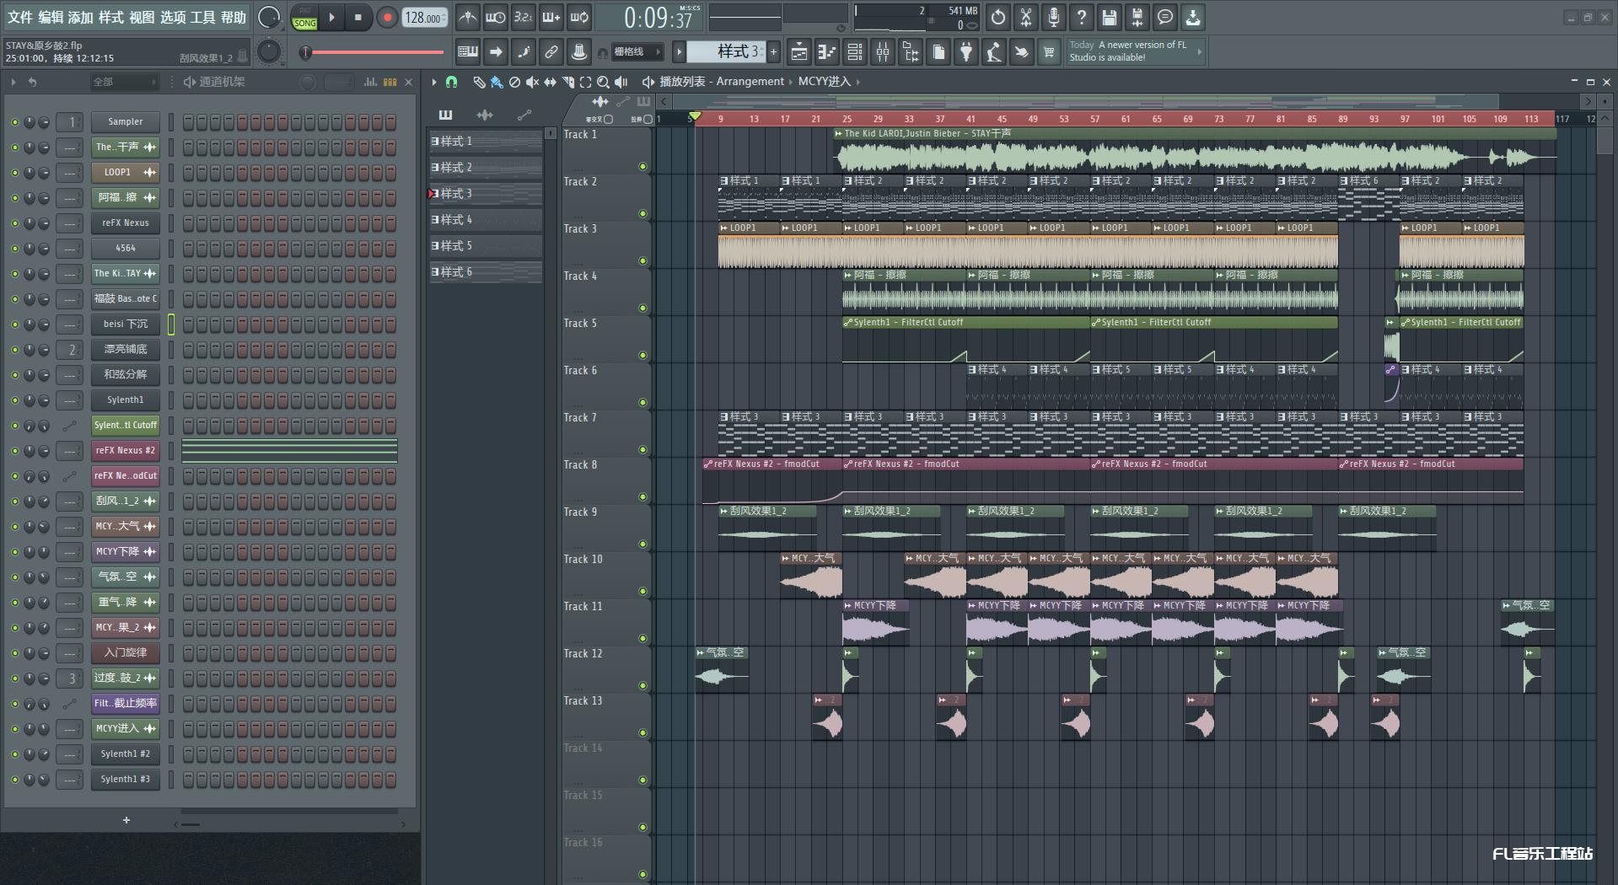
Task: Render project to audio file icon
Action: [x=1137, y=18]
